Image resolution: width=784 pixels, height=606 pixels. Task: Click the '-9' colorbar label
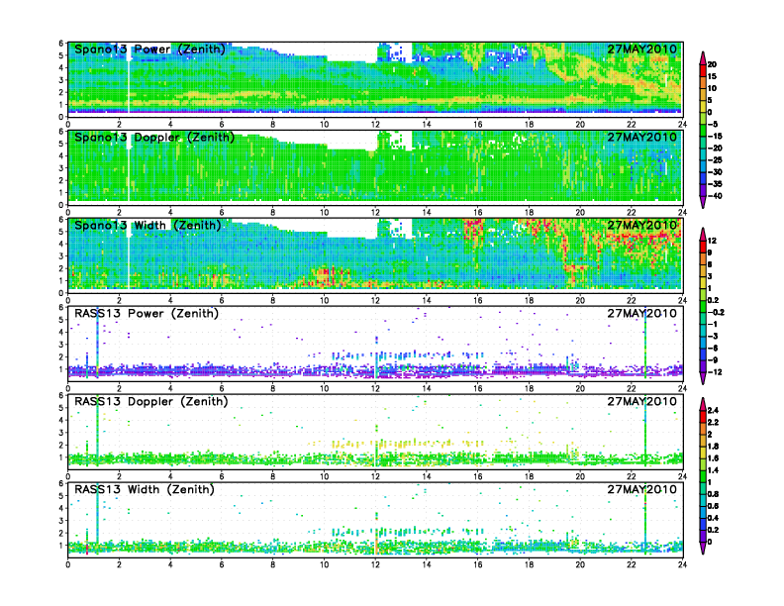click(713, 360)
